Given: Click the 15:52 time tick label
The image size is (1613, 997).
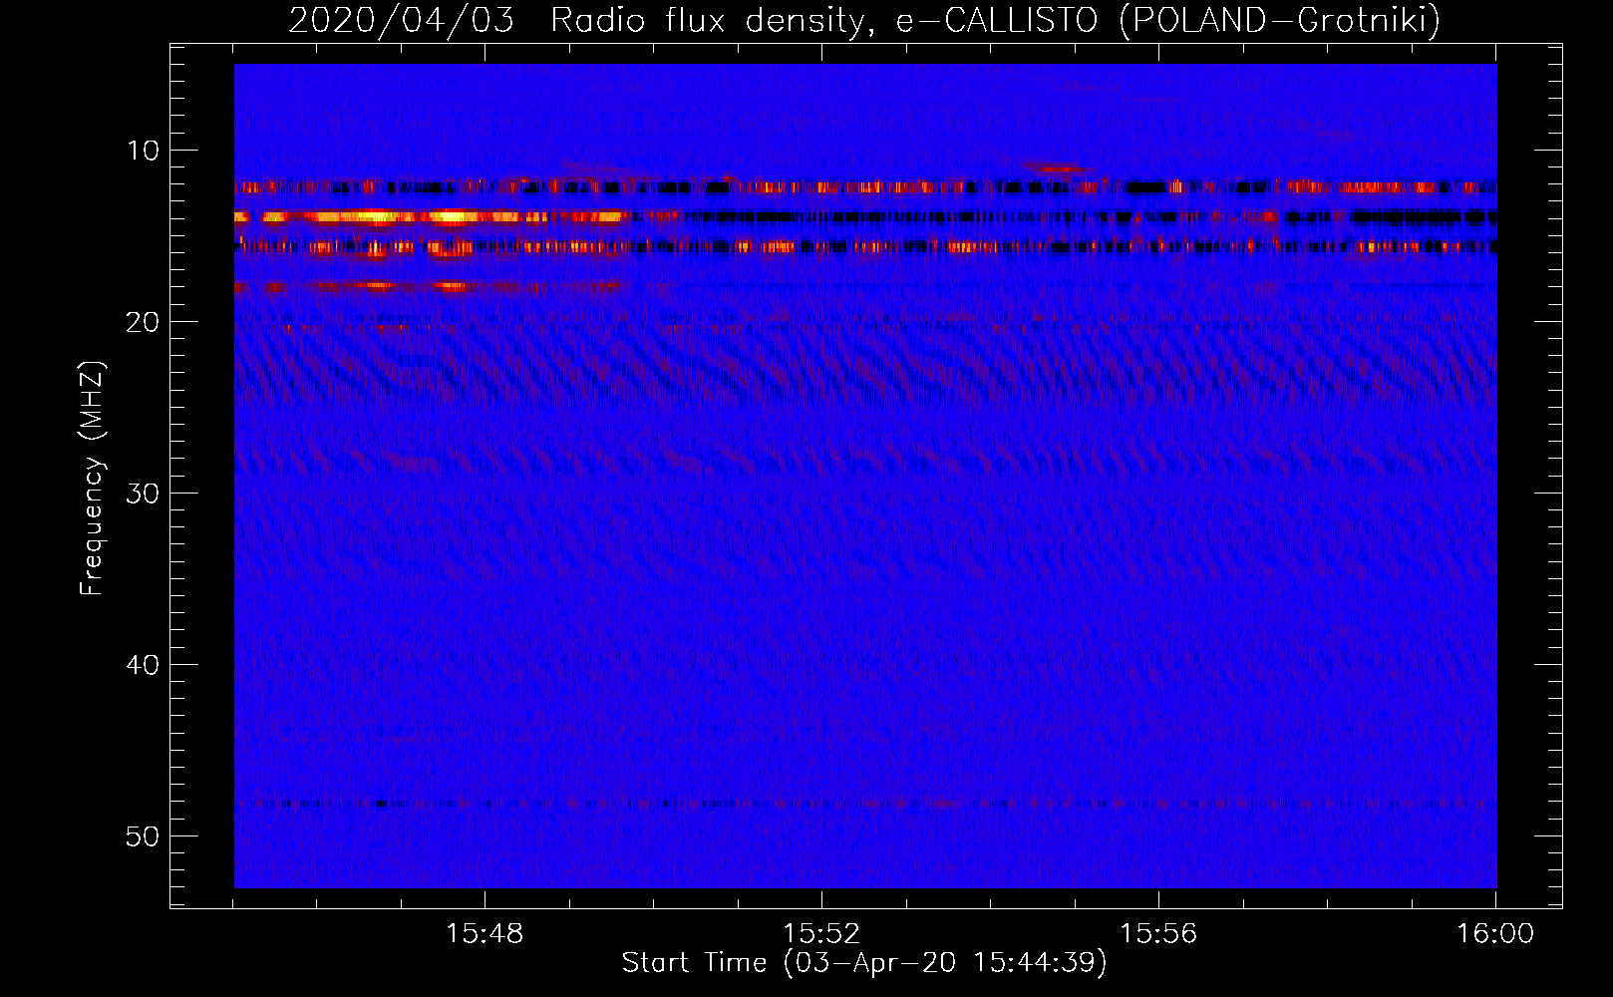Looking at the screenshot, I should tap(821, 933).
